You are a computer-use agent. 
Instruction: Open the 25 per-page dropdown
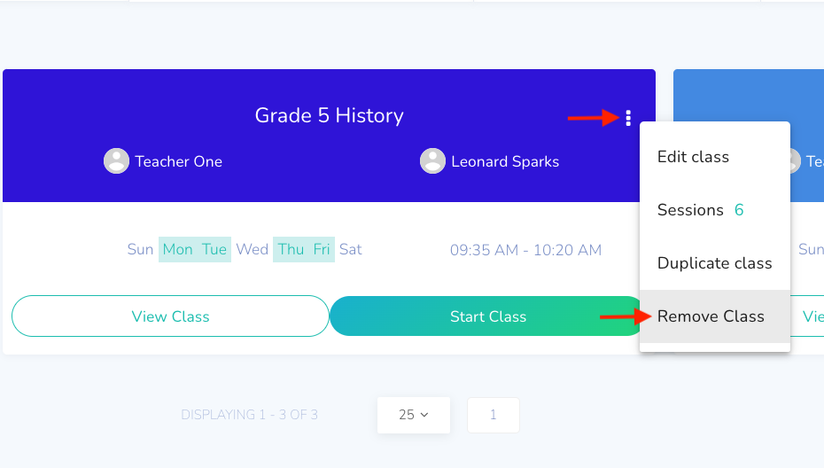click(x=414, y=415)
